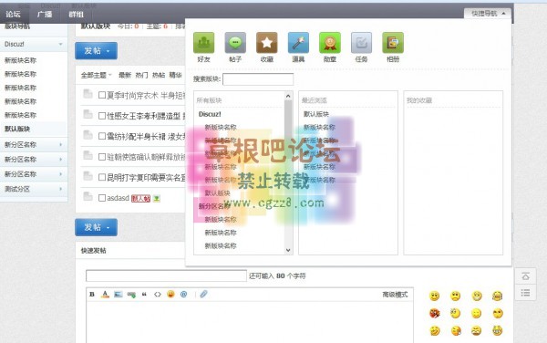Mention a user with the @ icon
Screen dimensions: 547x343
pyautogui.click(x=183, y=294)
